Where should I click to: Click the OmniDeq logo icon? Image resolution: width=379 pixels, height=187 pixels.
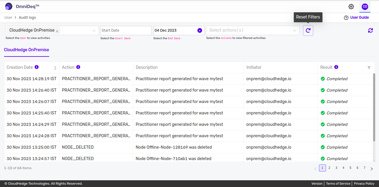coord(9,6)
